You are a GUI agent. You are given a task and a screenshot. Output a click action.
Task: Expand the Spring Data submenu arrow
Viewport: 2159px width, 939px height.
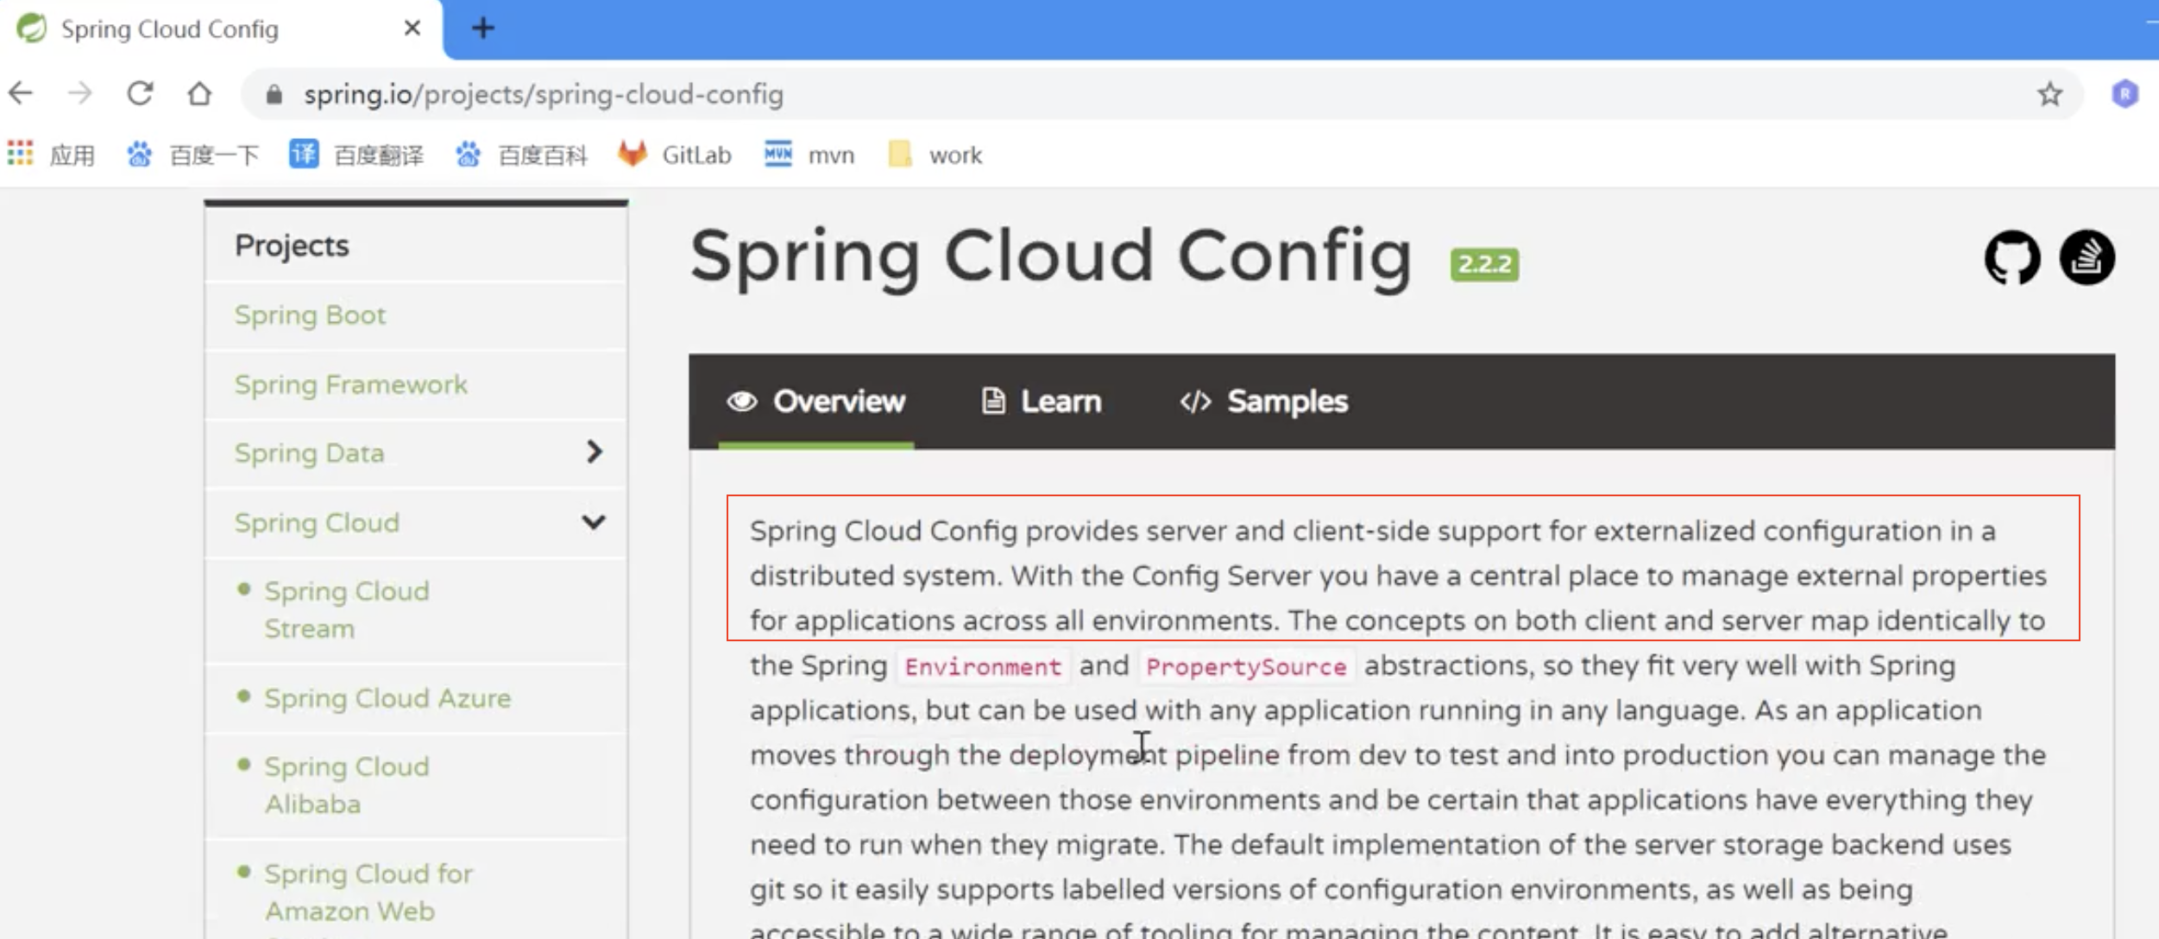point(594,451)
